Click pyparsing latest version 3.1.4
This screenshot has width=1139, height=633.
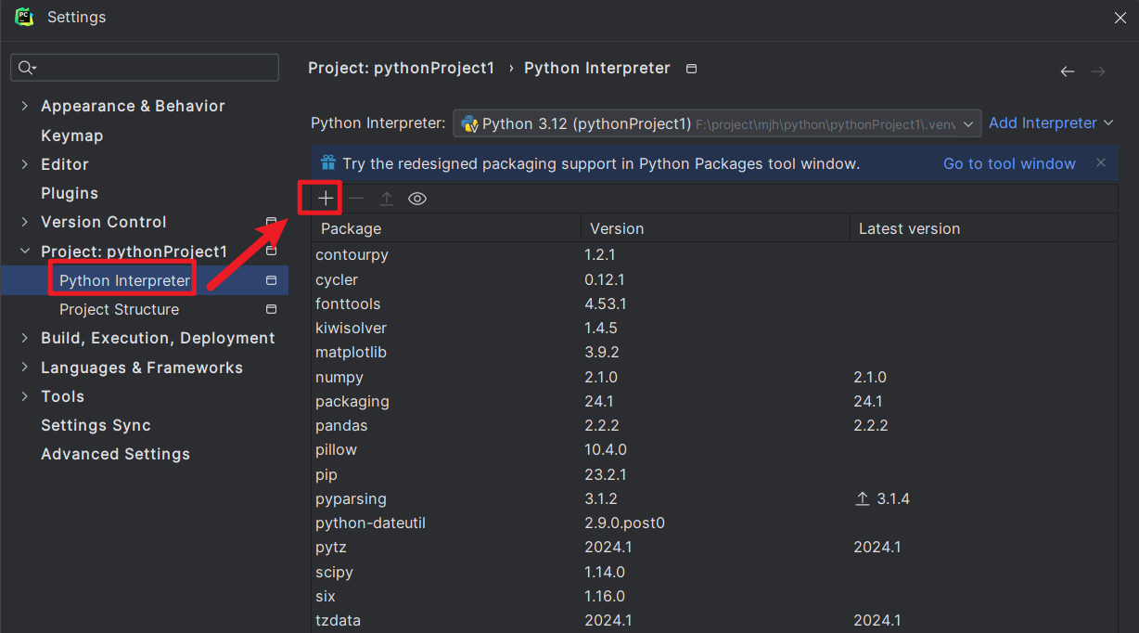pyautogui.click(x=893, y=498)
